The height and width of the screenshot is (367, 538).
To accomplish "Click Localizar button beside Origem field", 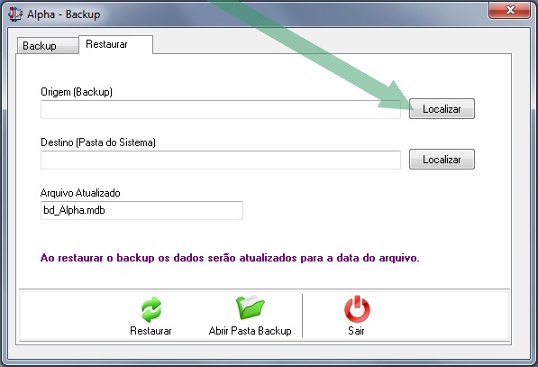I will 442,109.
